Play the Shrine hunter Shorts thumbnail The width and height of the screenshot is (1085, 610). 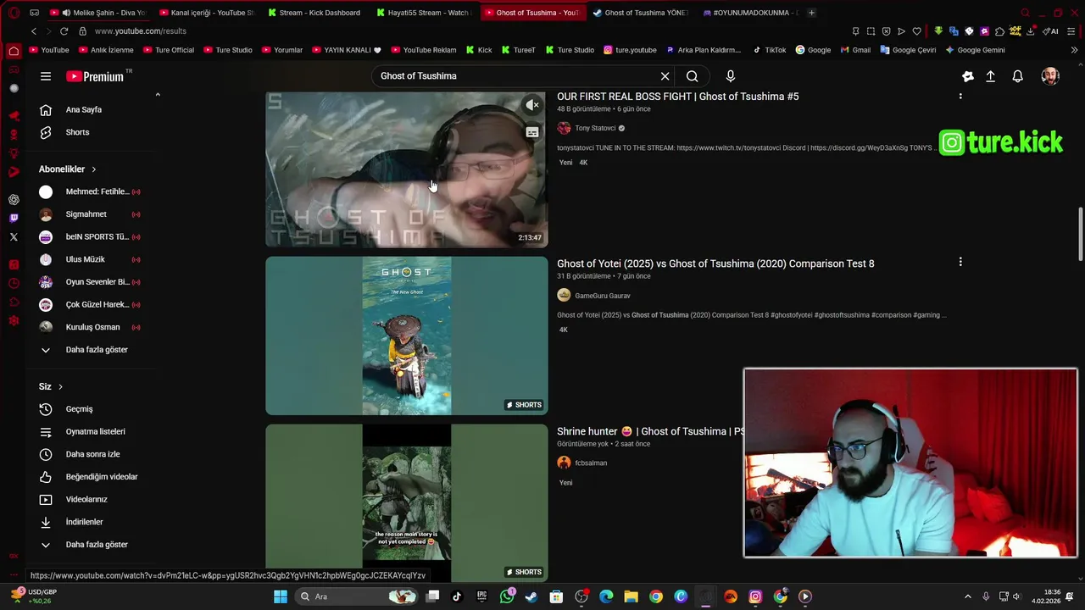click(407, 503)
